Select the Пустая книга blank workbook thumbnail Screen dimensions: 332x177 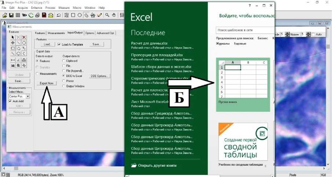243,84
